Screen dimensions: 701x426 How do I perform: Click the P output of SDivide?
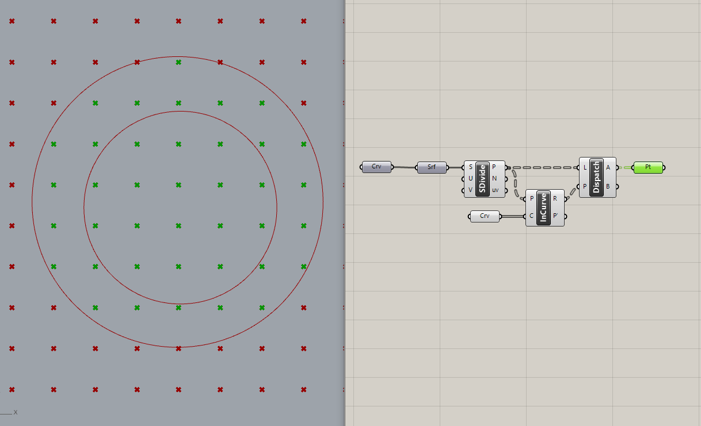[494, 167]
